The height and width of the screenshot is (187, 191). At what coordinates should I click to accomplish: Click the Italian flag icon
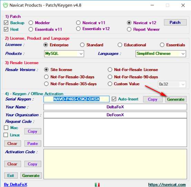(x=97, y=185)
